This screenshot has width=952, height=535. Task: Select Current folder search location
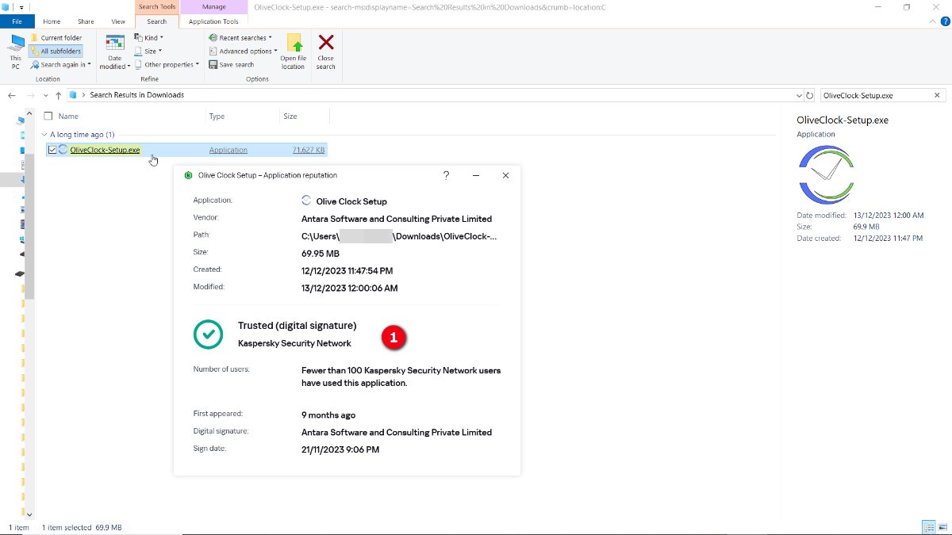[56, 37]
